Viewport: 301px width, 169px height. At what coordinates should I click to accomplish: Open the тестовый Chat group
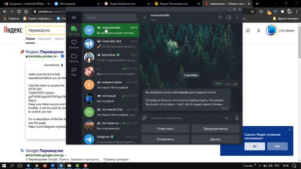(x=111, y=112)
